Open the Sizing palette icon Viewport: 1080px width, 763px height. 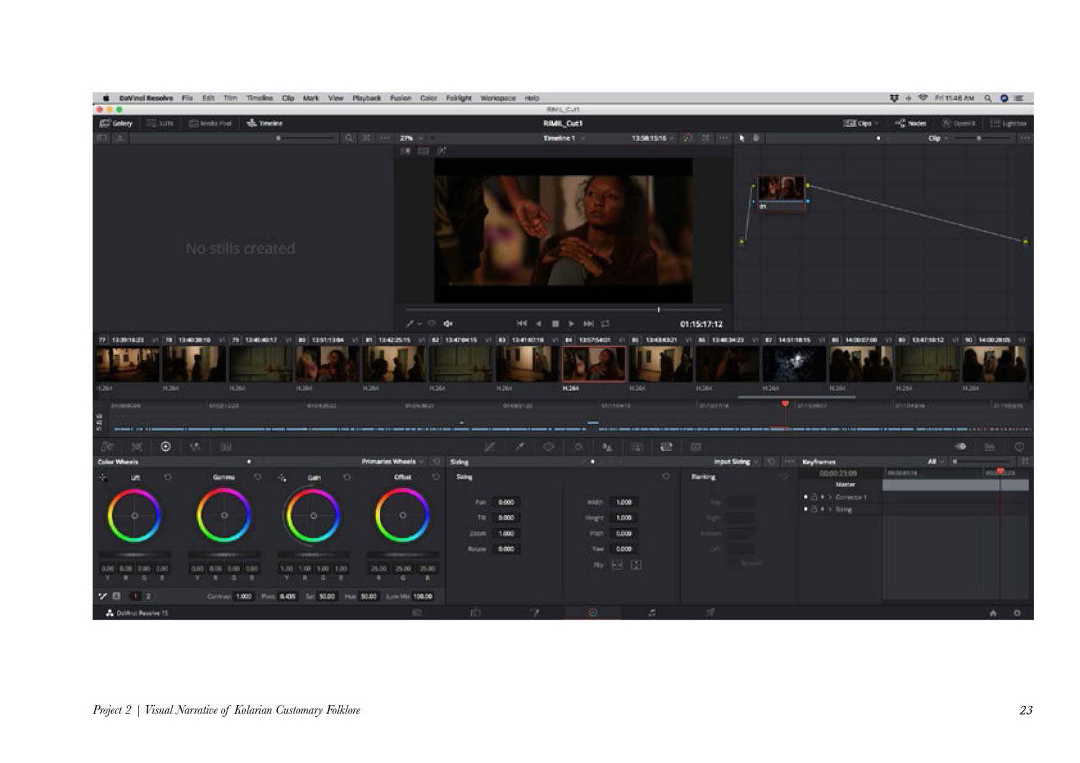[666, 447]
